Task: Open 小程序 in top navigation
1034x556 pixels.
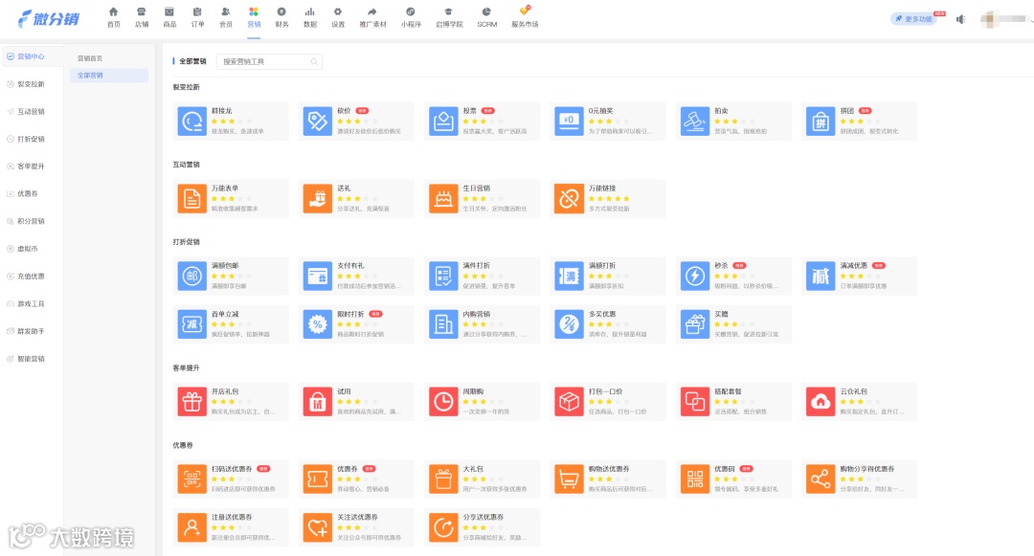Action: (x=410, y=18)
